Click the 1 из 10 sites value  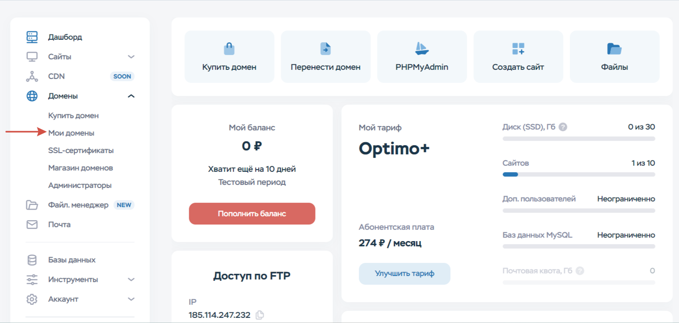643,163
